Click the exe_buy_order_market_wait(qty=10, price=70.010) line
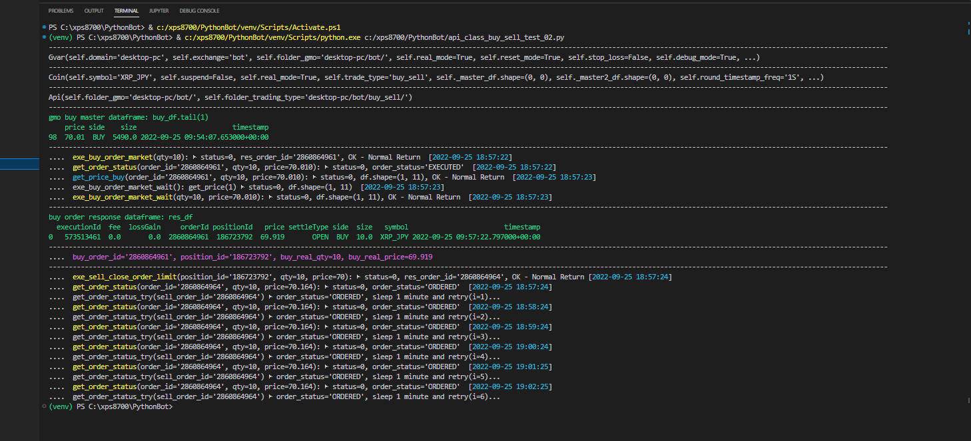971x441 pixels. (x=300, y=197)
